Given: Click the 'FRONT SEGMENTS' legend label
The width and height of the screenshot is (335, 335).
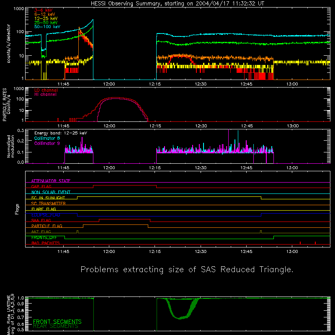Looking at the screenshot, I should tap(57, 322).
